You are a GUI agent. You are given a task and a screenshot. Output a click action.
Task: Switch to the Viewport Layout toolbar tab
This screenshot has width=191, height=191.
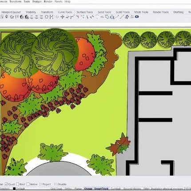(11, 12)
